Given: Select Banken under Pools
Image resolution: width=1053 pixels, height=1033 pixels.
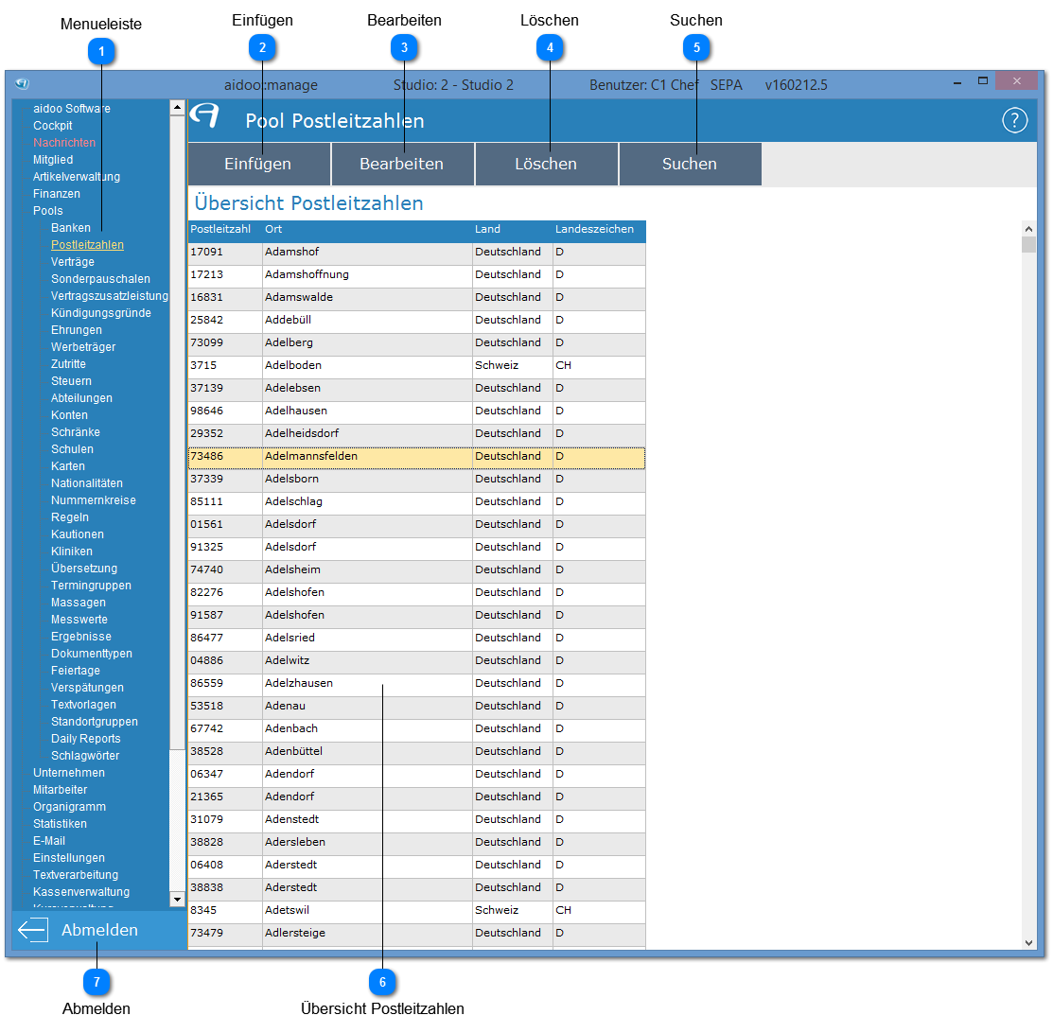Looking at the screenshot, I should click(71, 228).
